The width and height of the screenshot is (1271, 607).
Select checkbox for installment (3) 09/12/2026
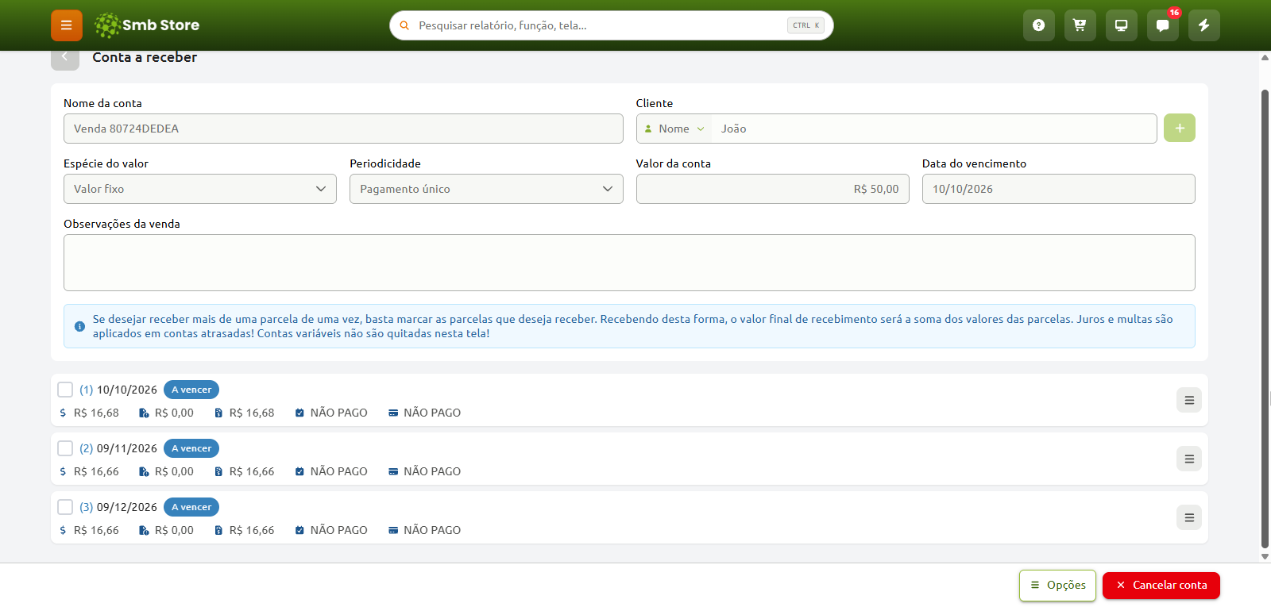point(65,507)
